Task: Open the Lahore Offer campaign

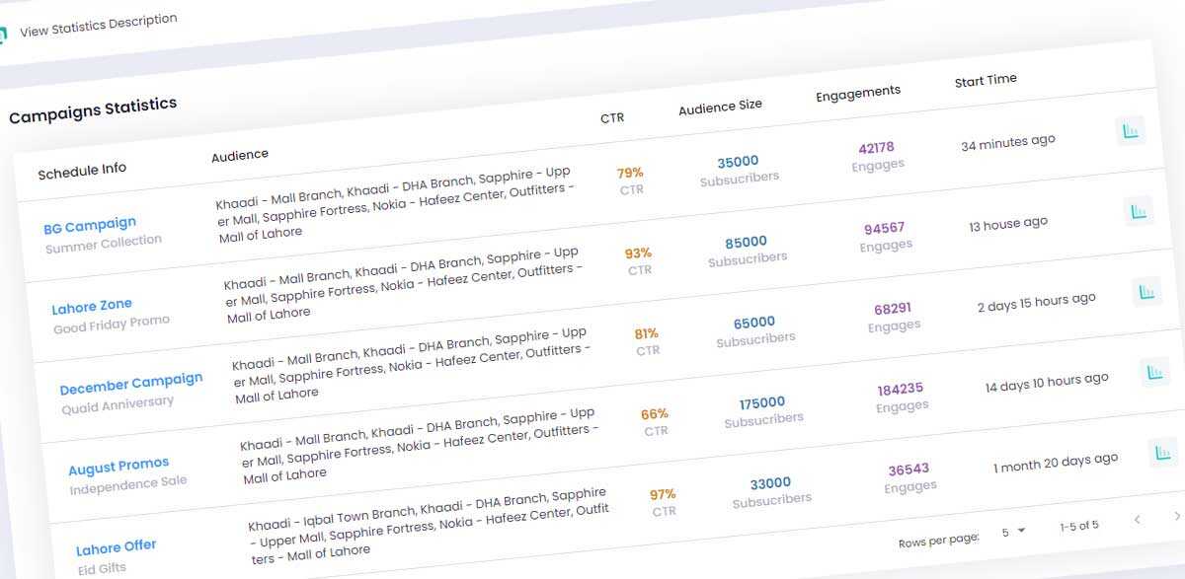Action: [116, 547]
